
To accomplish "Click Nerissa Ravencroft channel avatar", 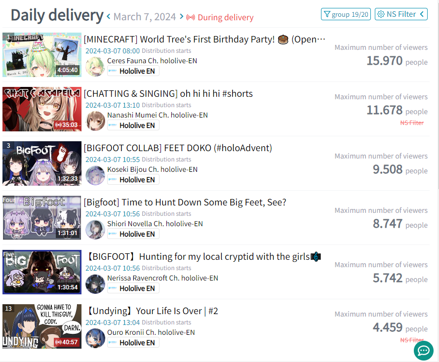I will coord(95,284).
